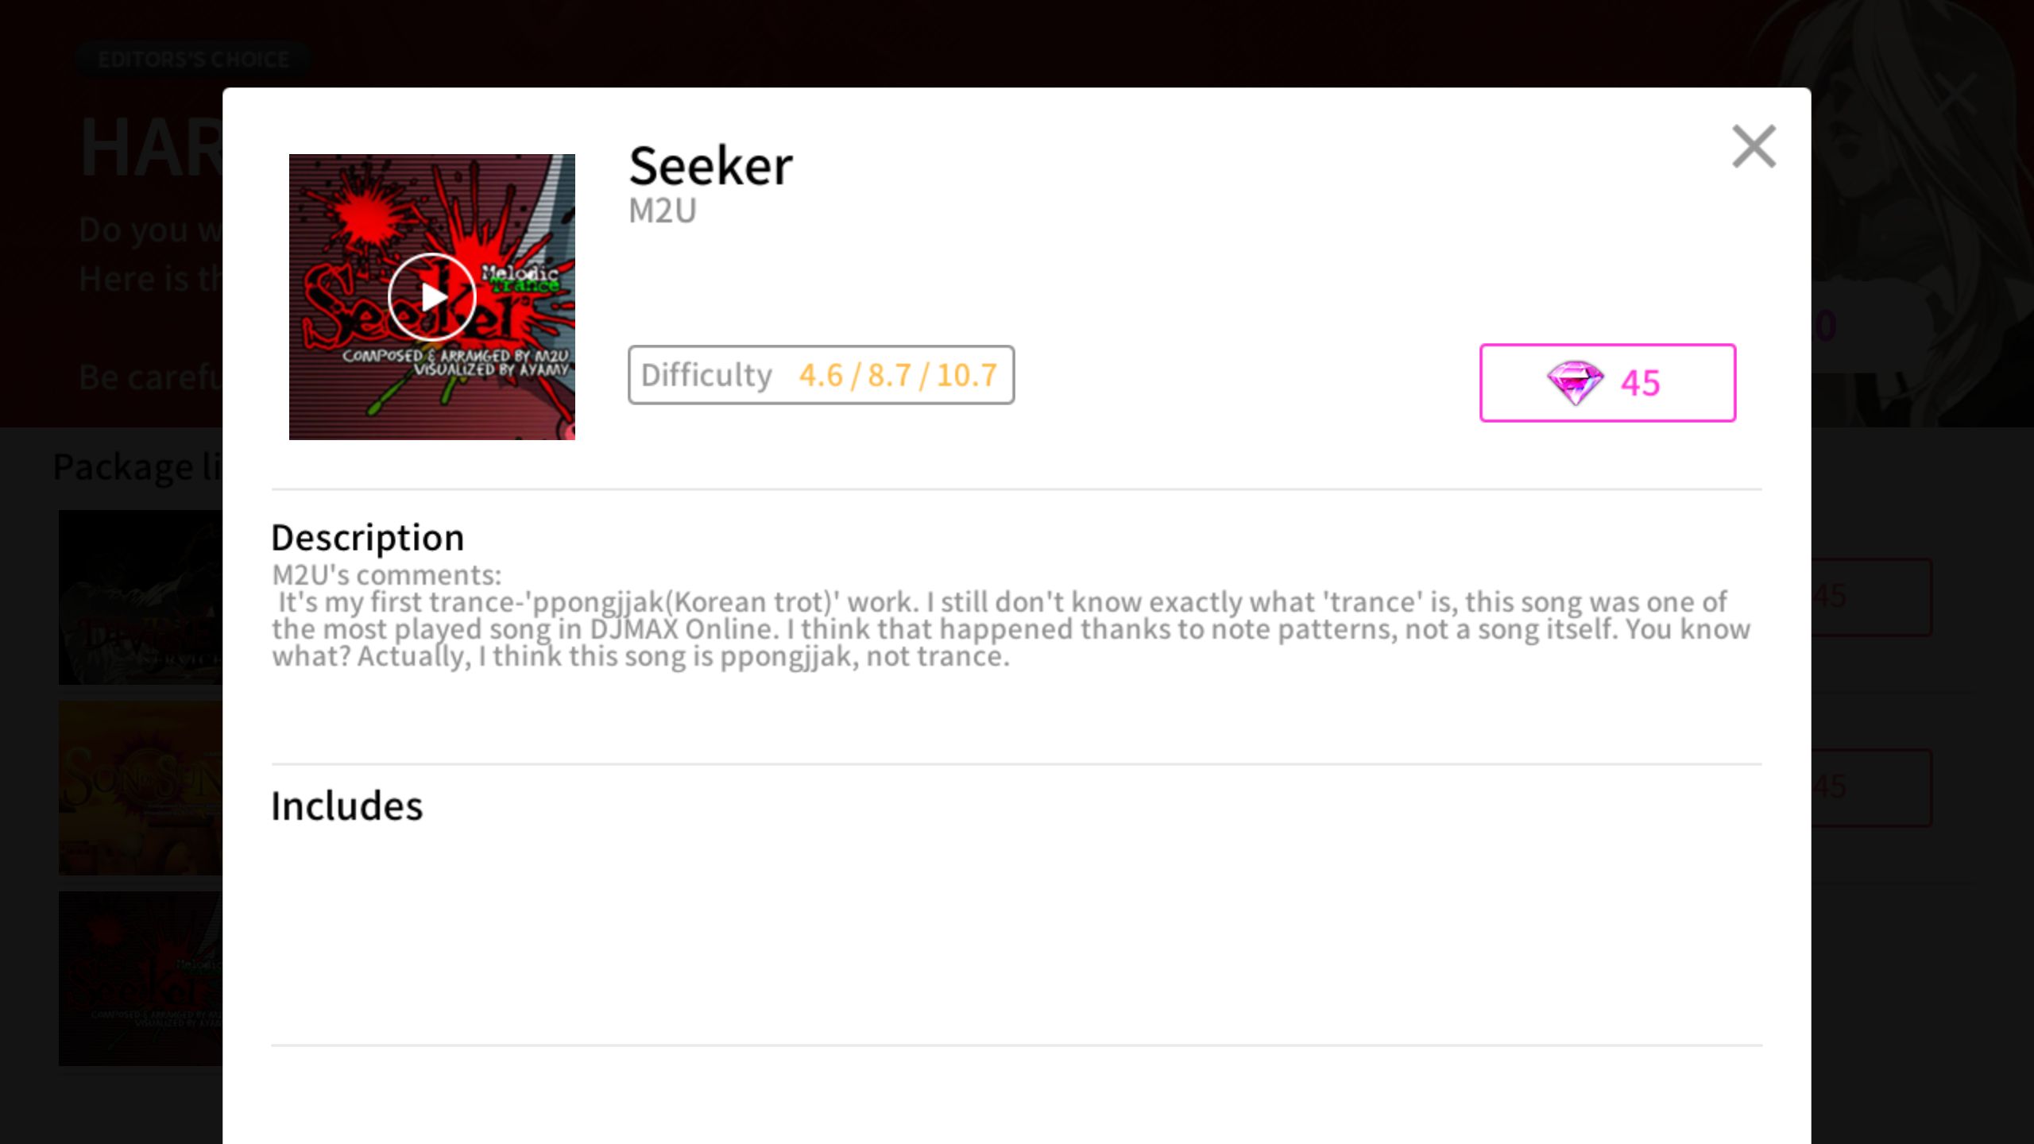The image size is (2034, 1144).
Task: Click the Description section heading
Action: coord(368,538)
